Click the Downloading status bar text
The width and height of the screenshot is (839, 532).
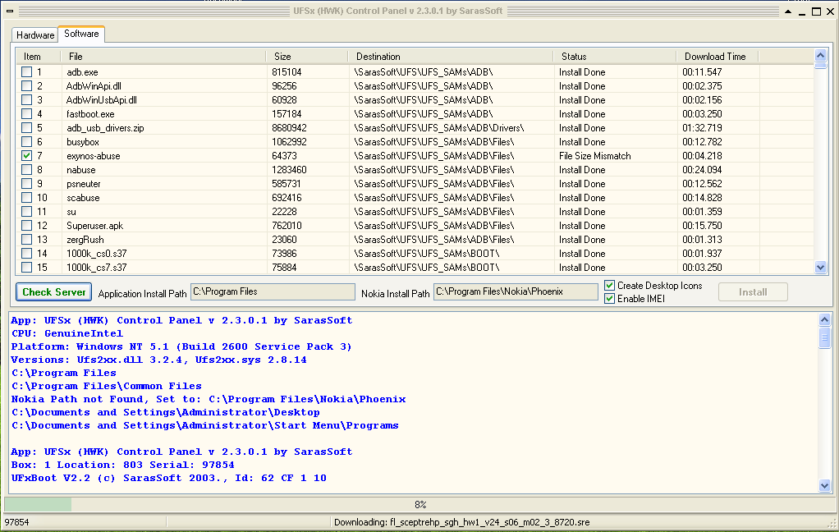461,522
